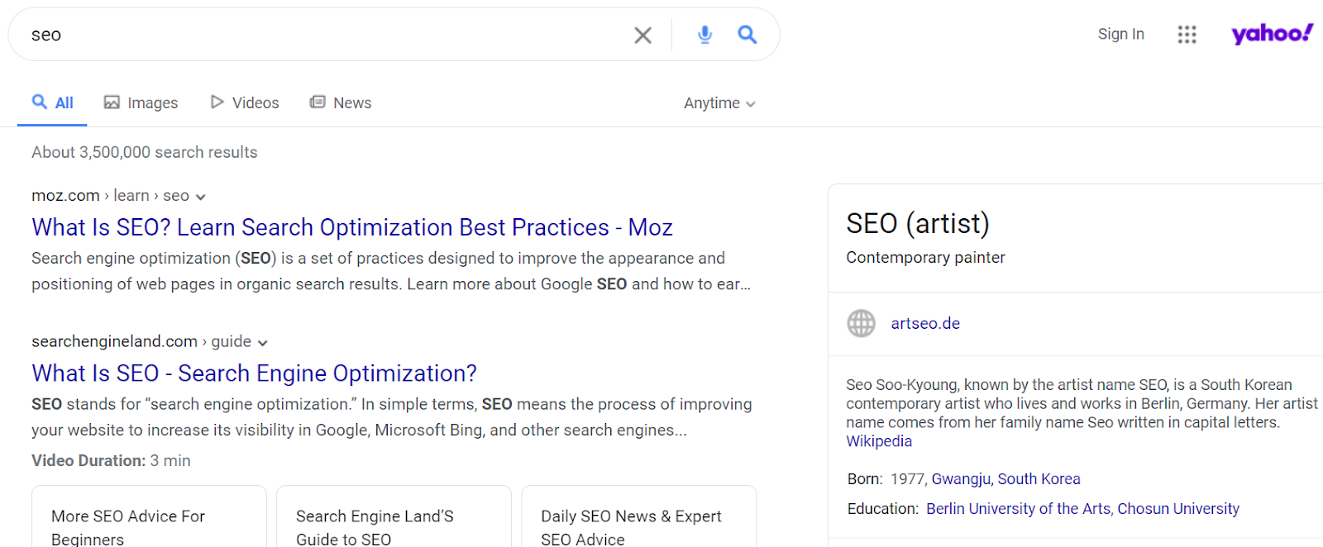Clear the search box with the X icon
1323x547 pixels.
tap(642, 35)
